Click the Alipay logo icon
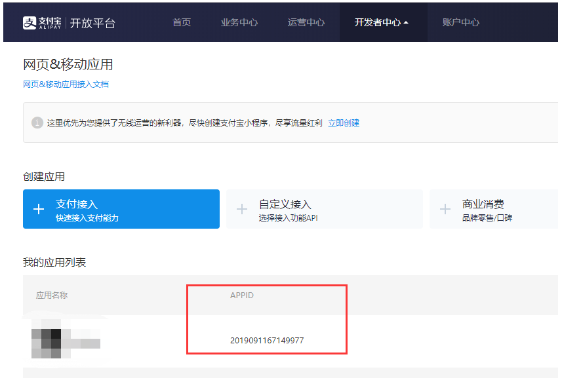Screen dimensions: 562x382 coord(30,23)
